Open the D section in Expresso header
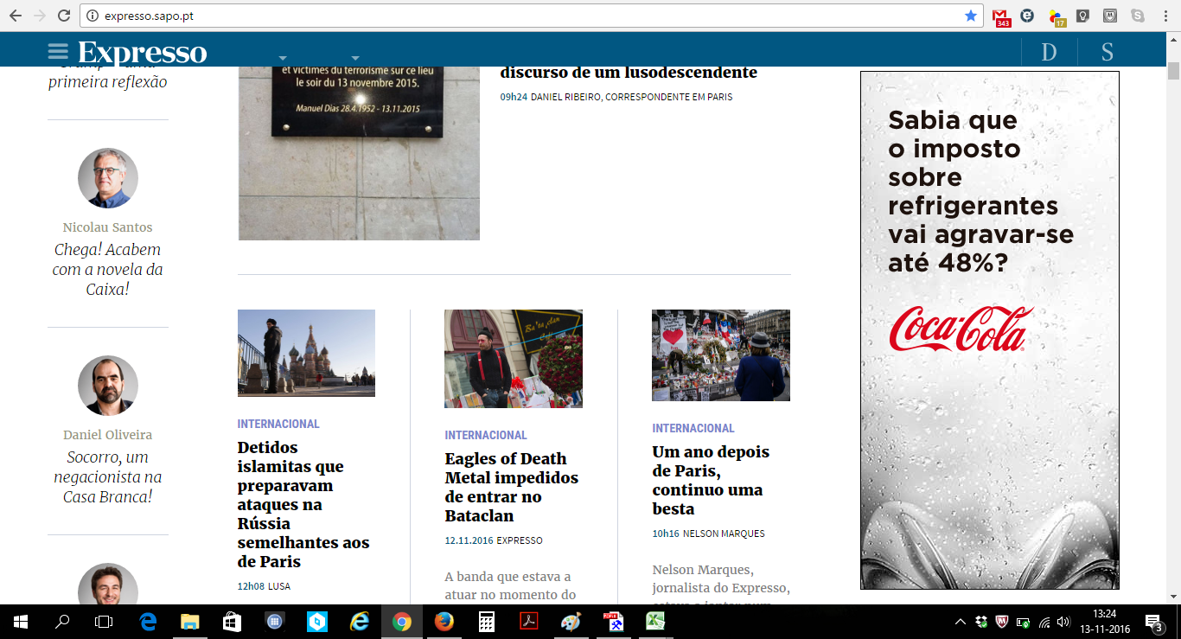Screen dimensions: 1181x639 (1049, 52)
